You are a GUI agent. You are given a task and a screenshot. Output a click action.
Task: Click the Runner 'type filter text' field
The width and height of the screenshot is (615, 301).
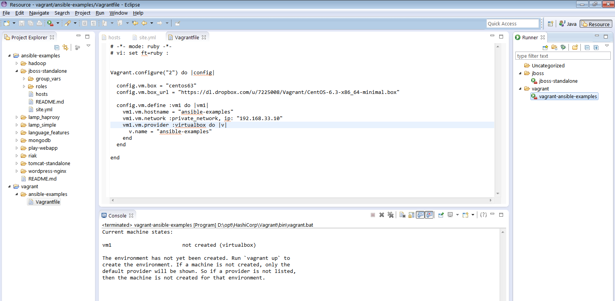(x=563, y=56)
